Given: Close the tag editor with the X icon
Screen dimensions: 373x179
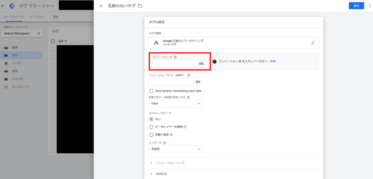Looking at the screenshot, I should [101, 6].
